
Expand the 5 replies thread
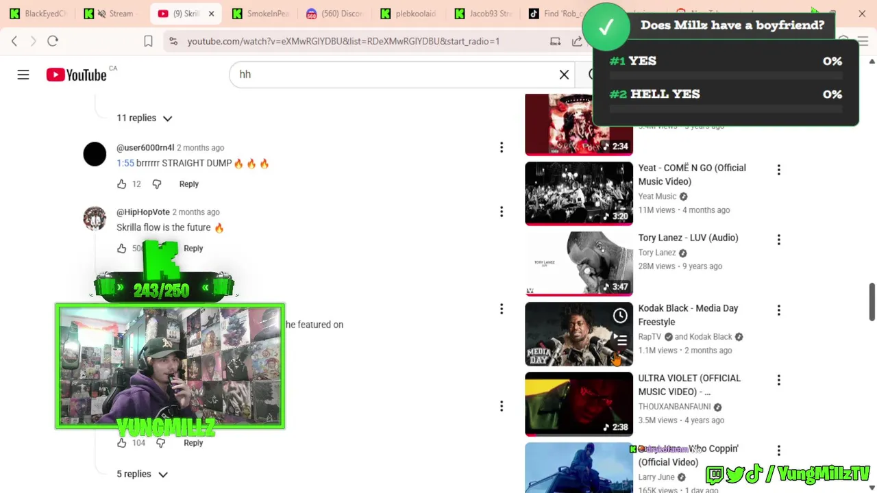(x=142, y=474)
